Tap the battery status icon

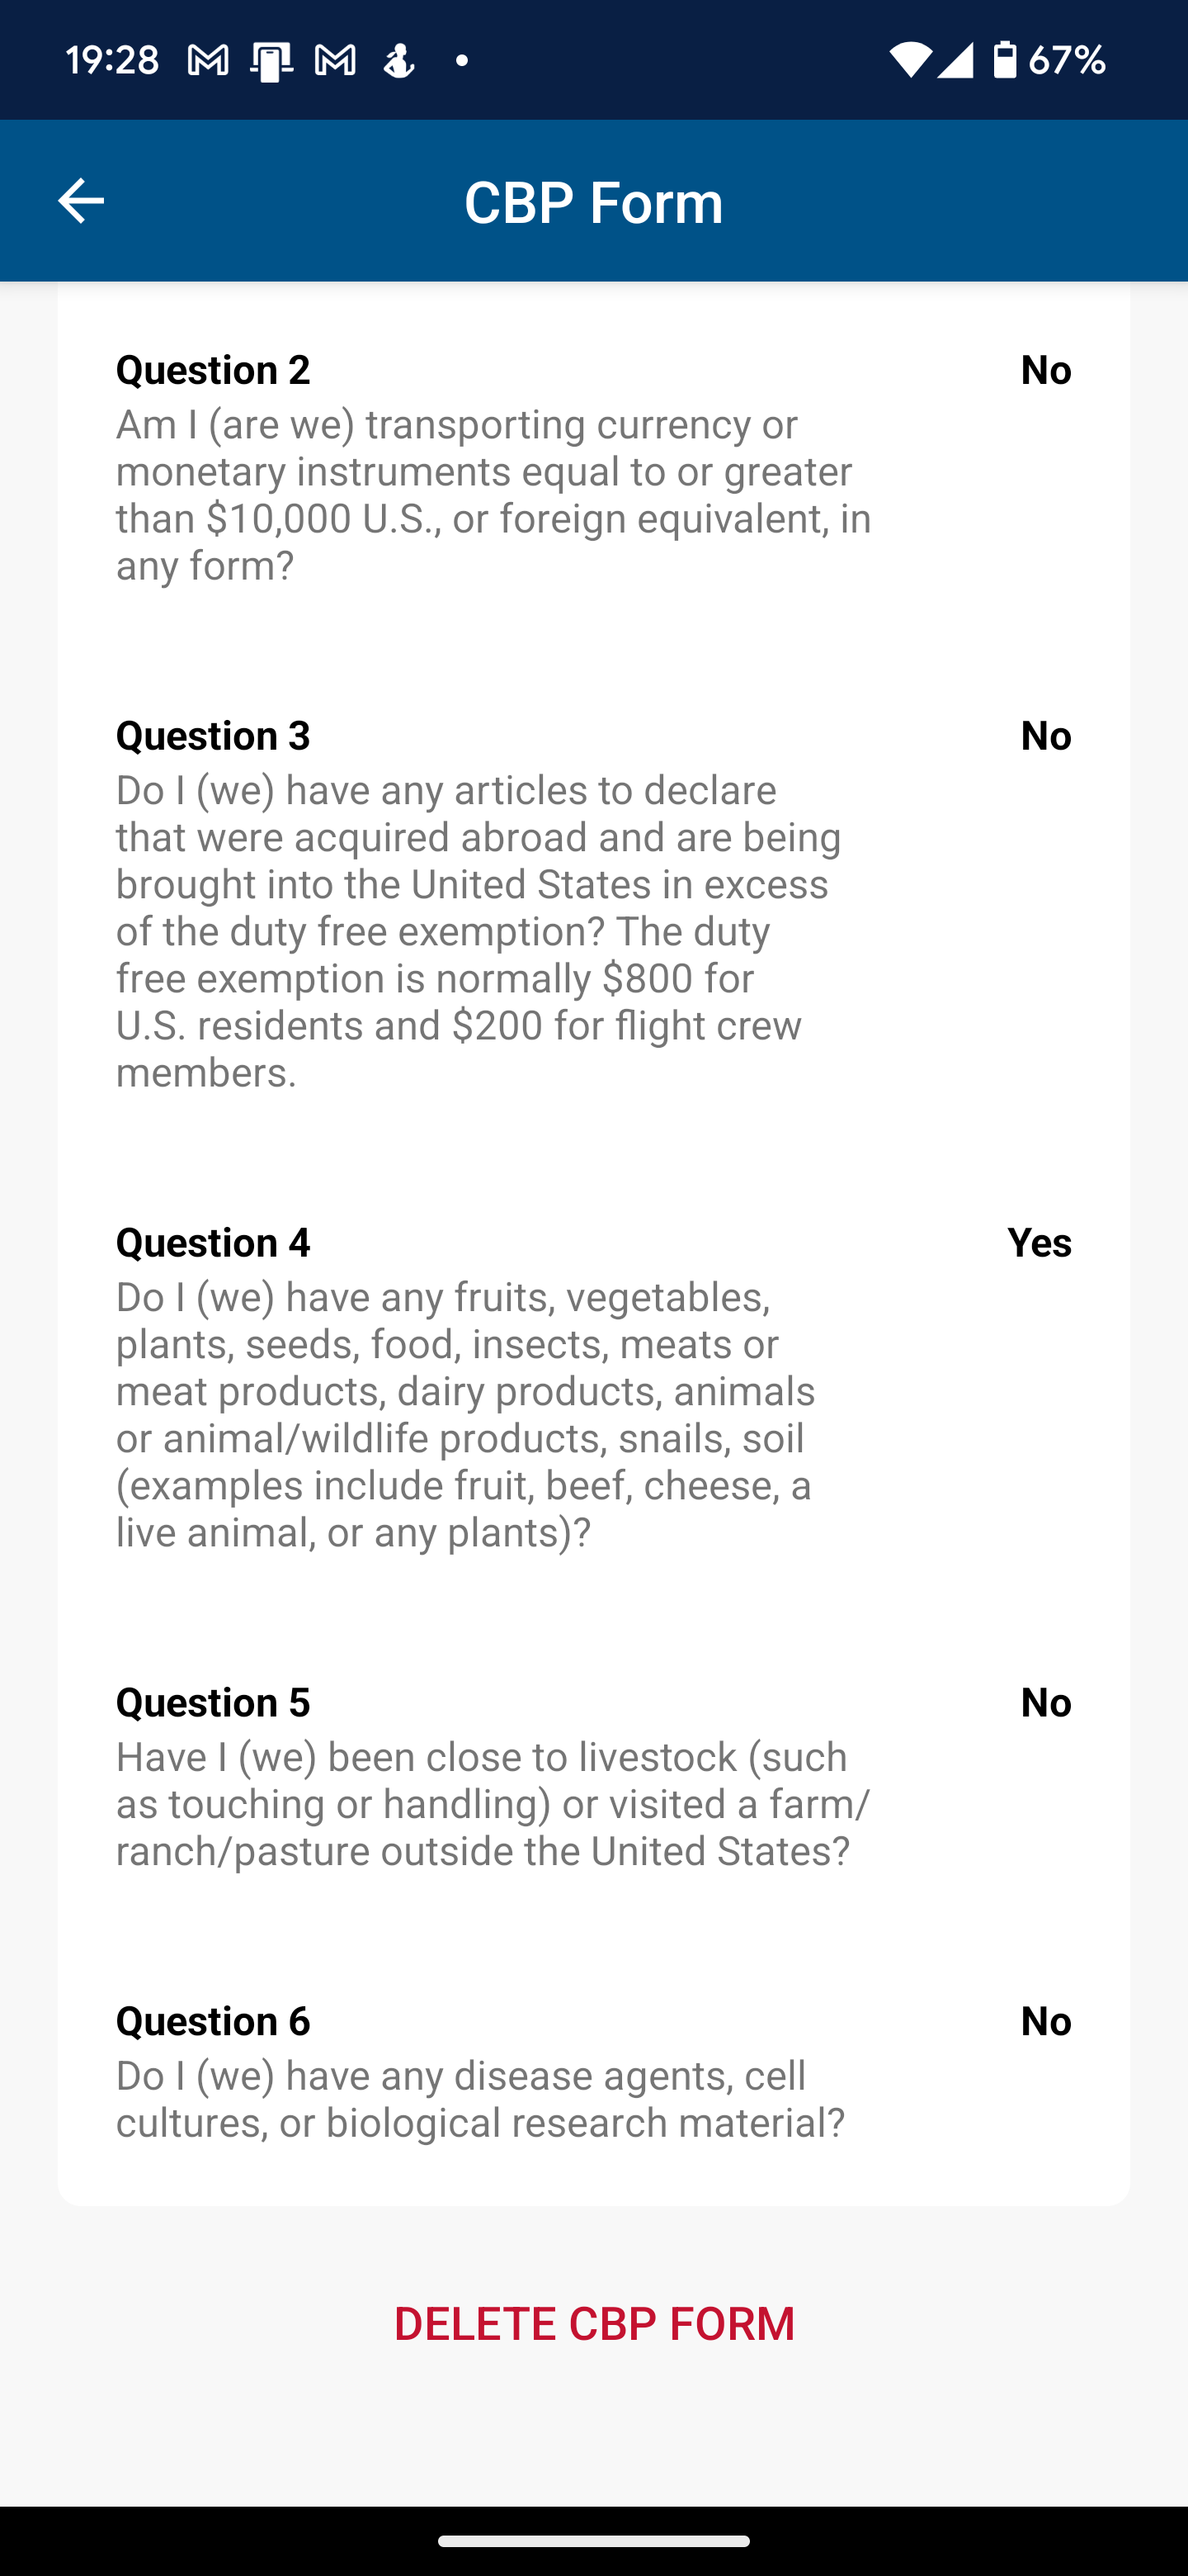1004,60
